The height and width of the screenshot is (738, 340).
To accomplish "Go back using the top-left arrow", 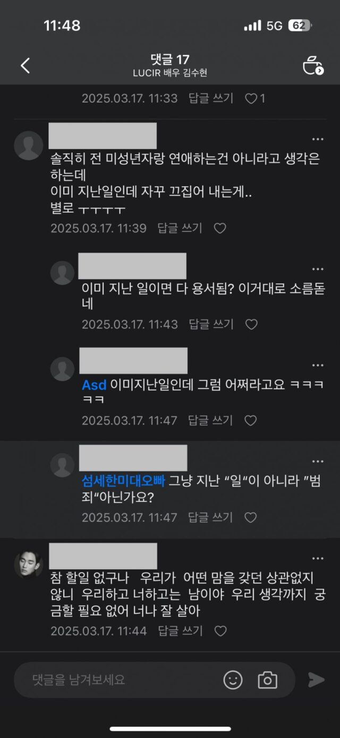I will click(x=25, y=65).
